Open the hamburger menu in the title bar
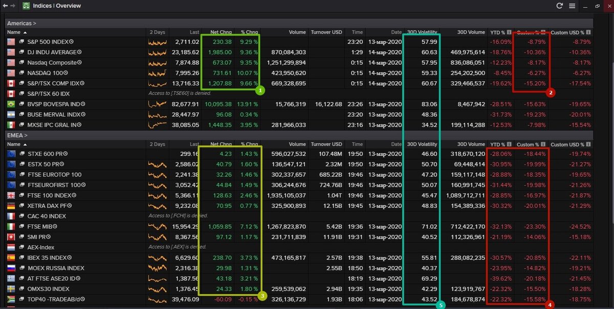 [572, 6]
